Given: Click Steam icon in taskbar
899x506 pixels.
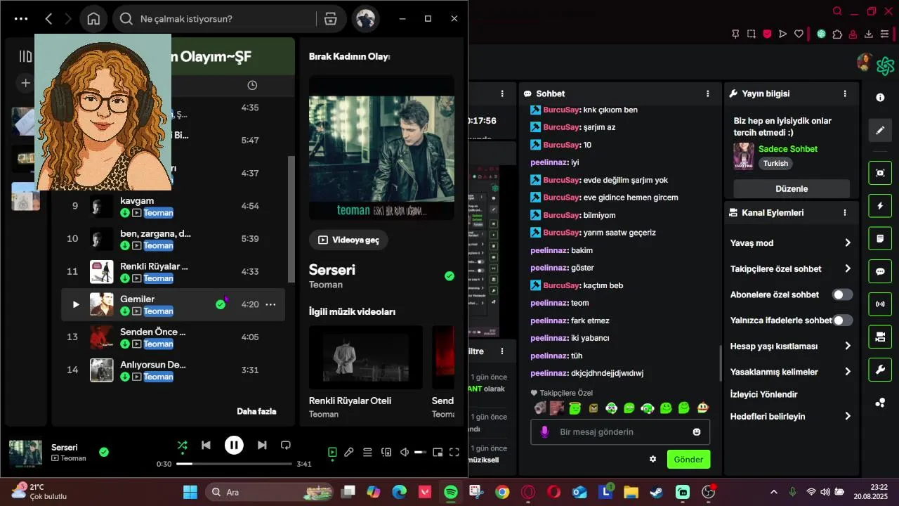Looking at the screenshot, I should pyautogui.click(x=656, y=492).
